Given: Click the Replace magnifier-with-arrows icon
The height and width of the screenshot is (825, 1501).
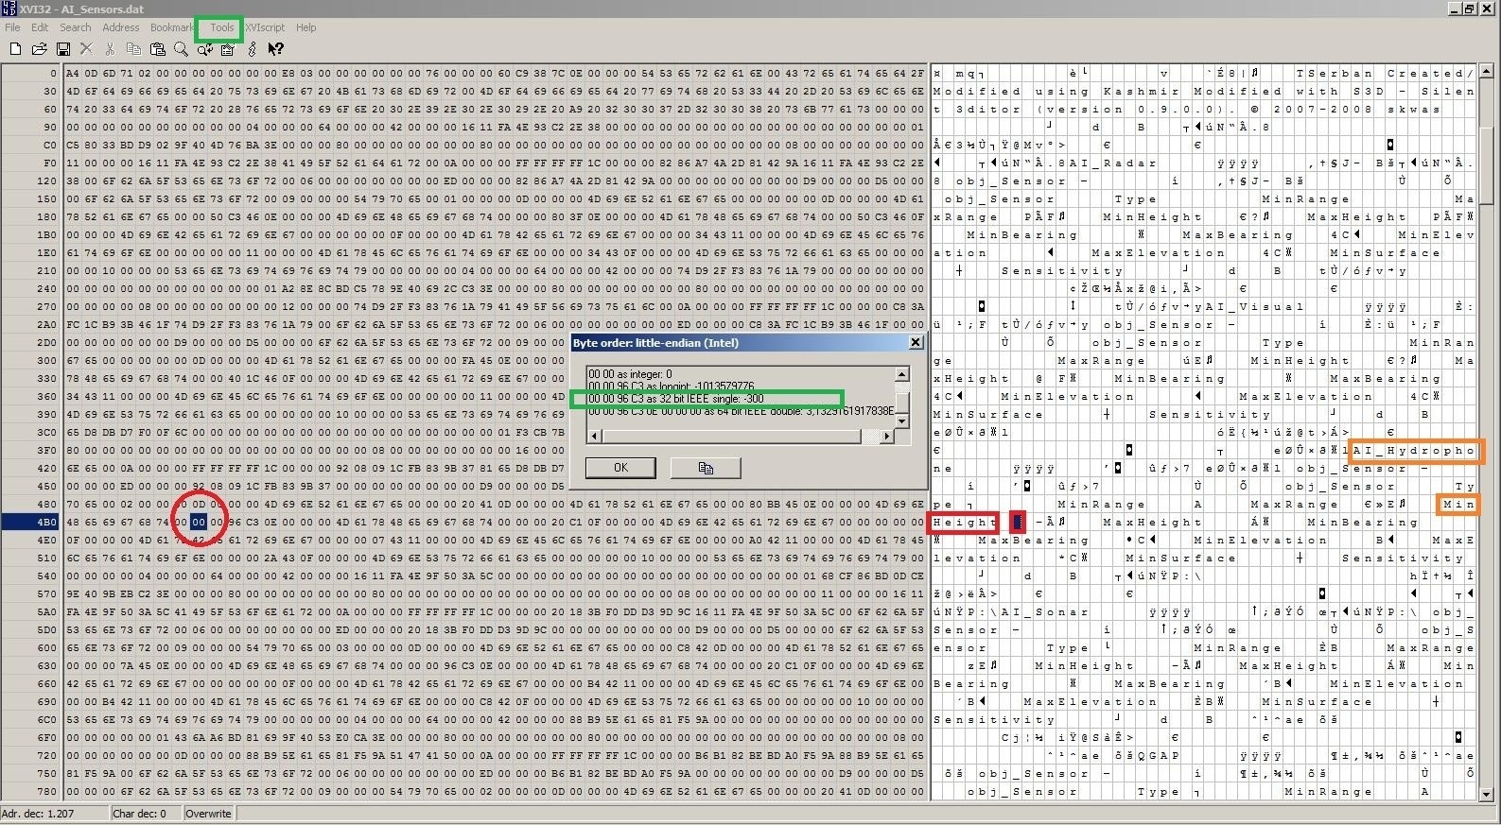Looking at the screenshot, I should pyautogui.click(x=204, y=49).
